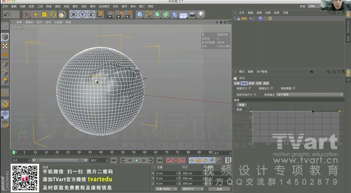Click the keyframe selection question-mark button

[x=183, y=160]
